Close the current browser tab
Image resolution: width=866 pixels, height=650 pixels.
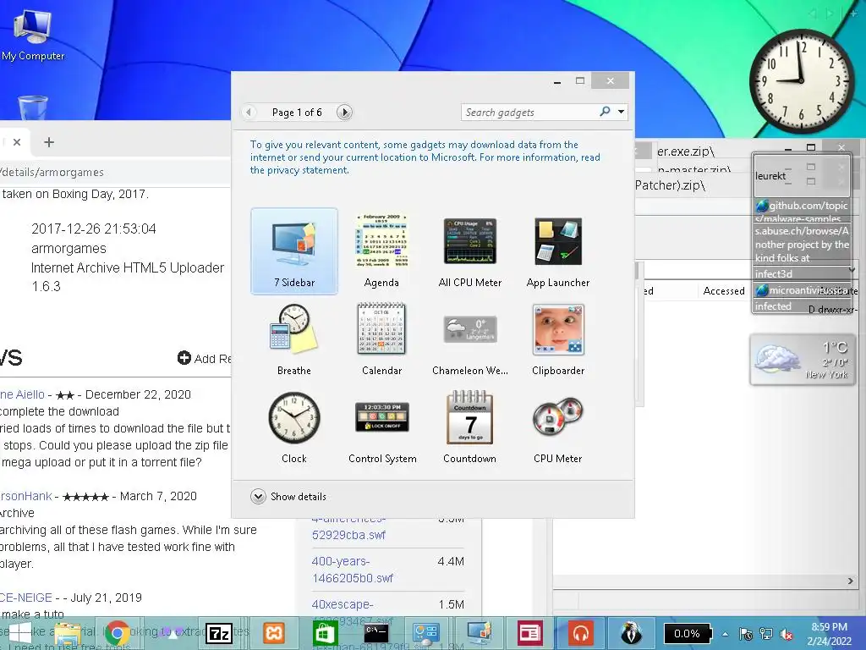17,142
